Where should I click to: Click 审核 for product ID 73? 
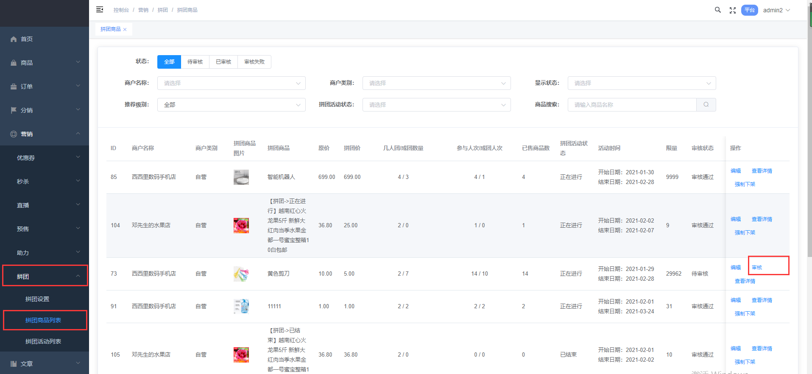point(757,268)
